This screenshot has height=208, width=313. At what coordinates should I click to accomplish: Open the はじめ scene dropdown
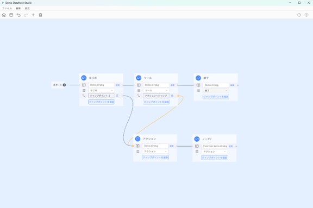[102, 90]
